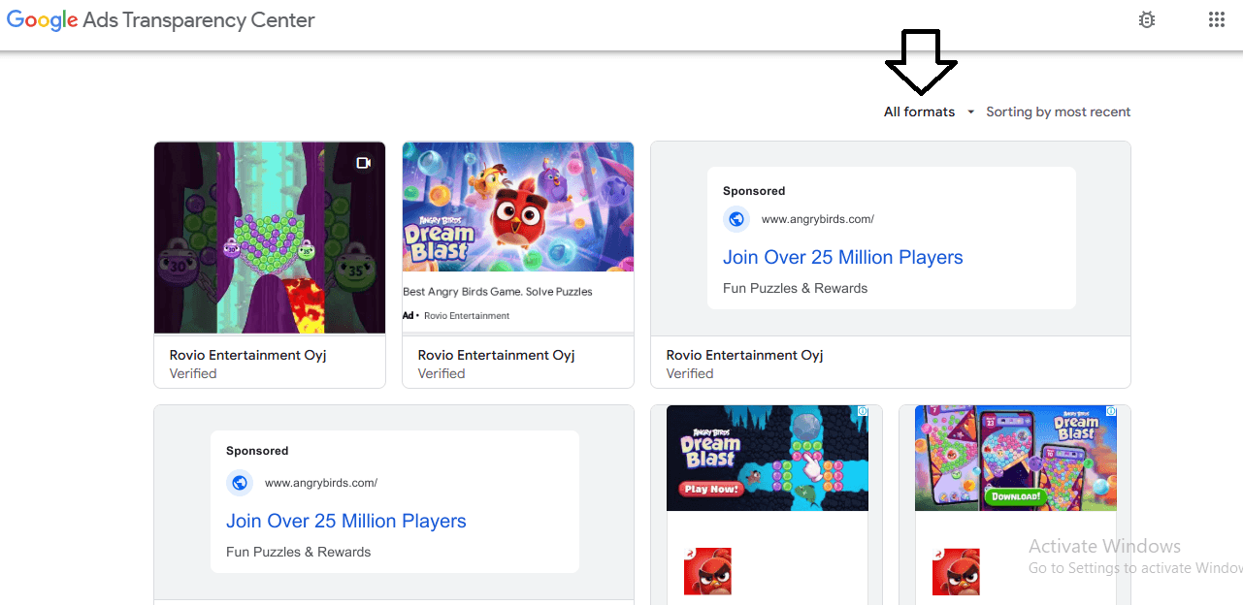
Task: Click Angry Birds app icon under Play Now banner
Action: (x=707, y=571)
